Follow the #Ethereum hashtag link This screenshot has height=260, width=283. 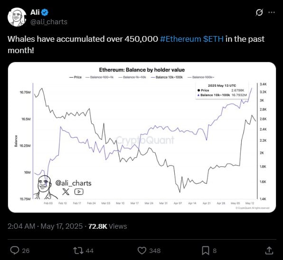coord(180,39)
